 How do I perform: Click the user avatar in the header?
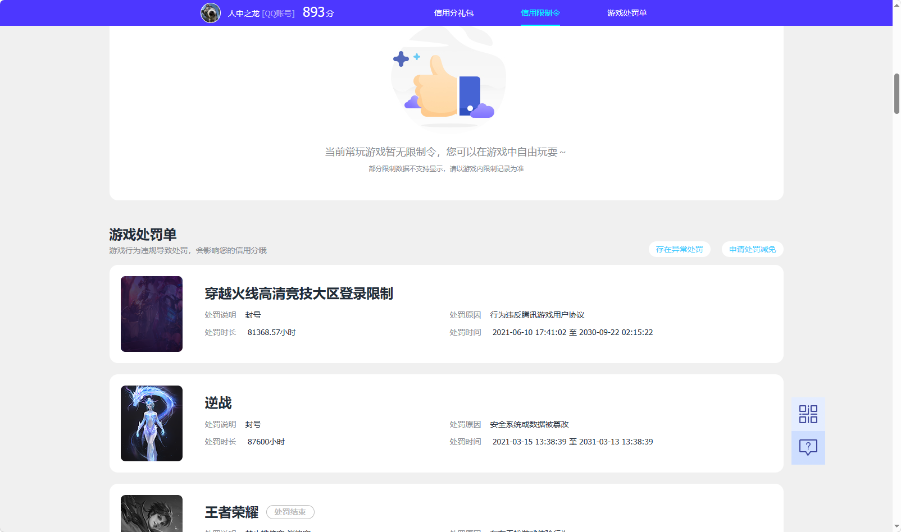click(x=211, y=13)
